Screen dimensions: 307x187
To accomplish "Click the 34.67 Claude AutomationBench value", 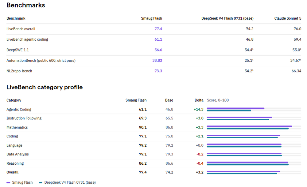I will [x=296, y=61].
